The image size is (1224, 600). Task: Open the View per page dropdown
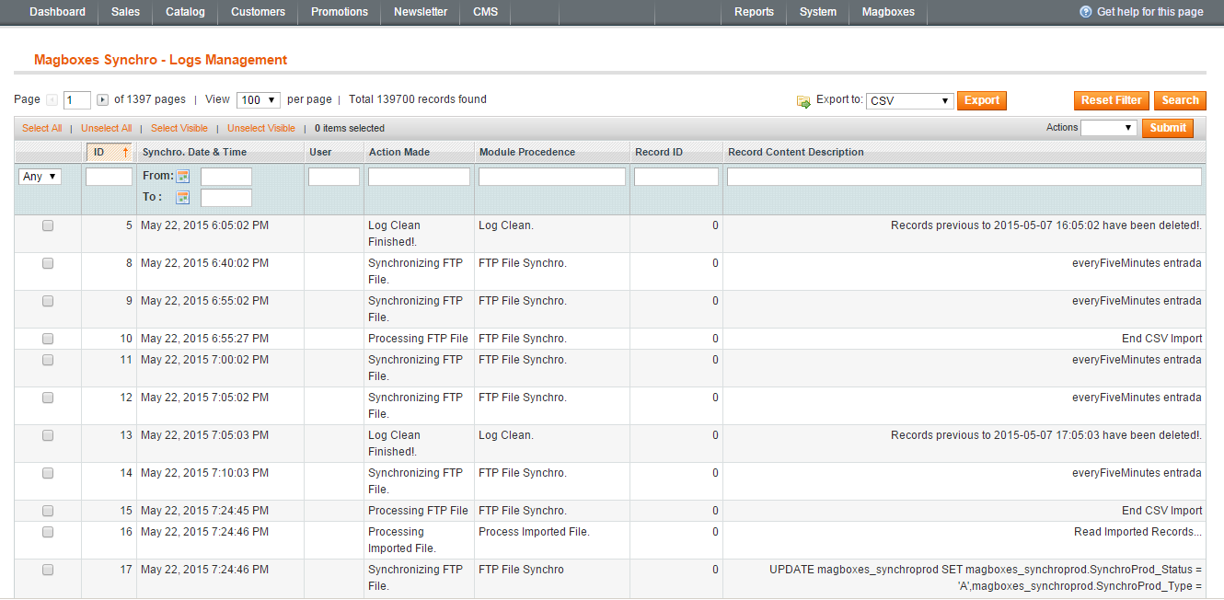[259, 100]
